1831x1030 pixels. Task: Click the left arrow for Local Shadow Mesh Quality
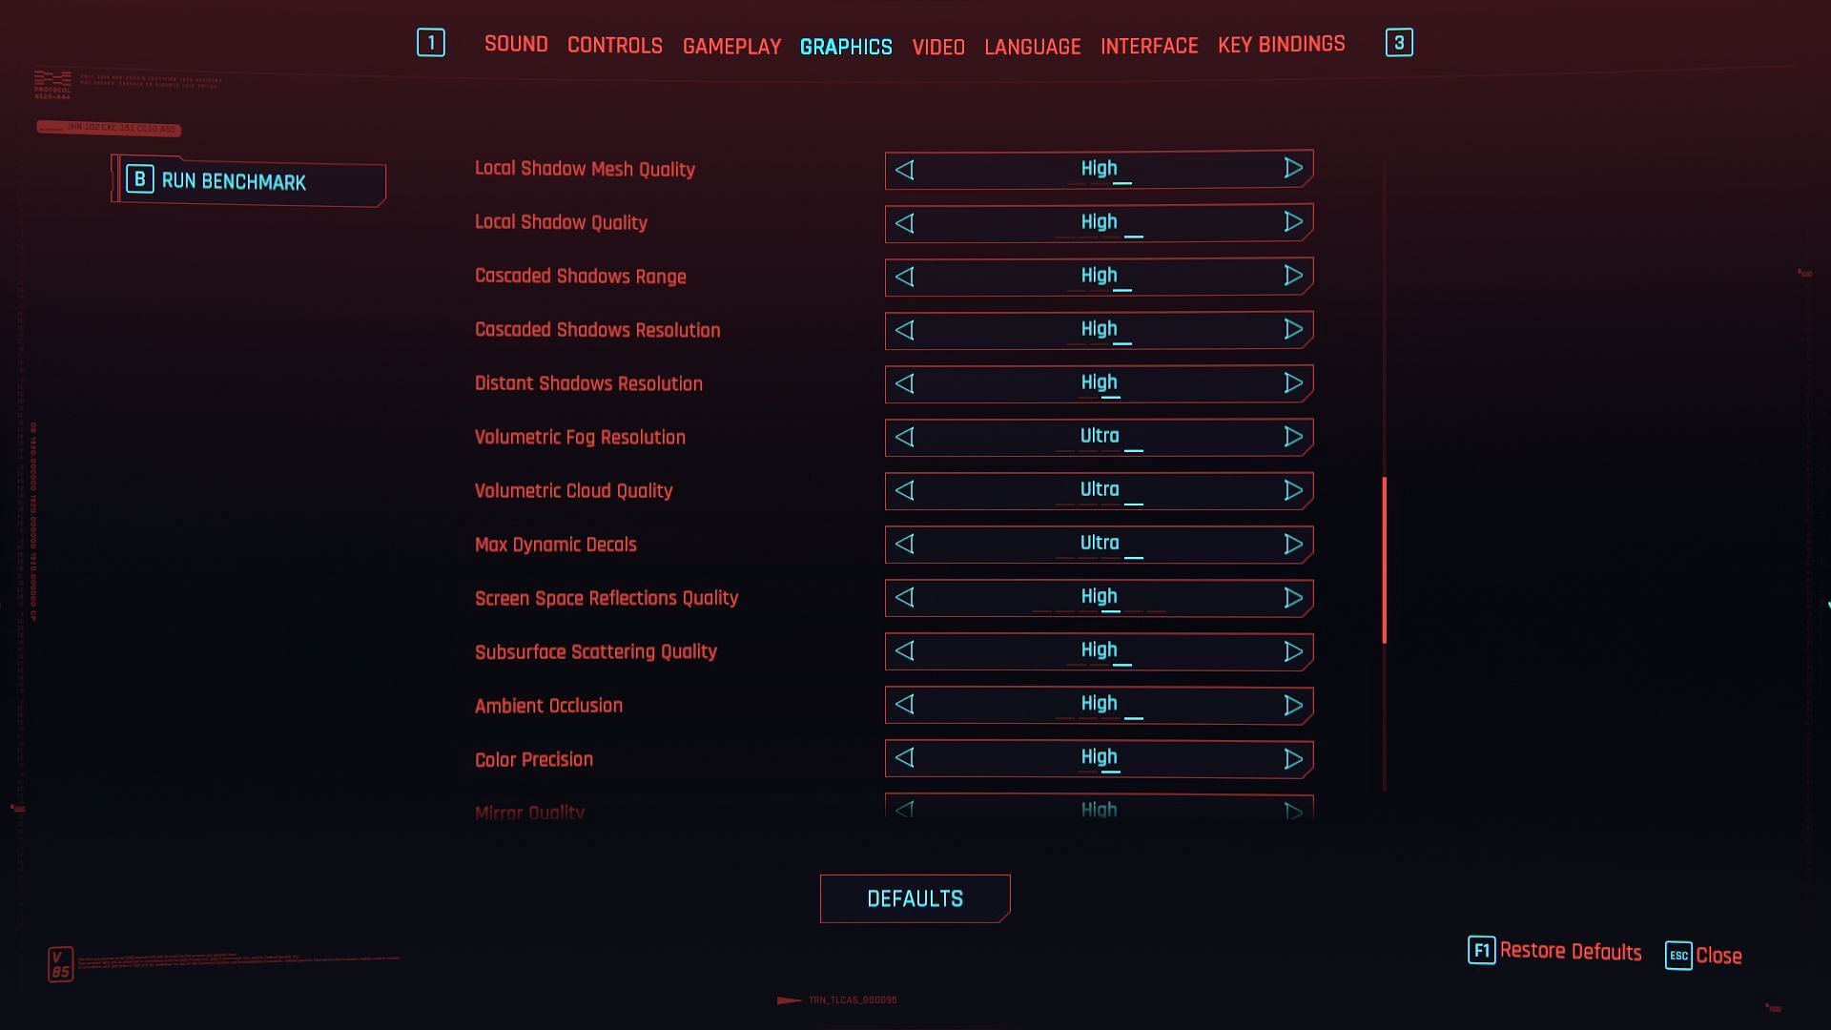905,169
